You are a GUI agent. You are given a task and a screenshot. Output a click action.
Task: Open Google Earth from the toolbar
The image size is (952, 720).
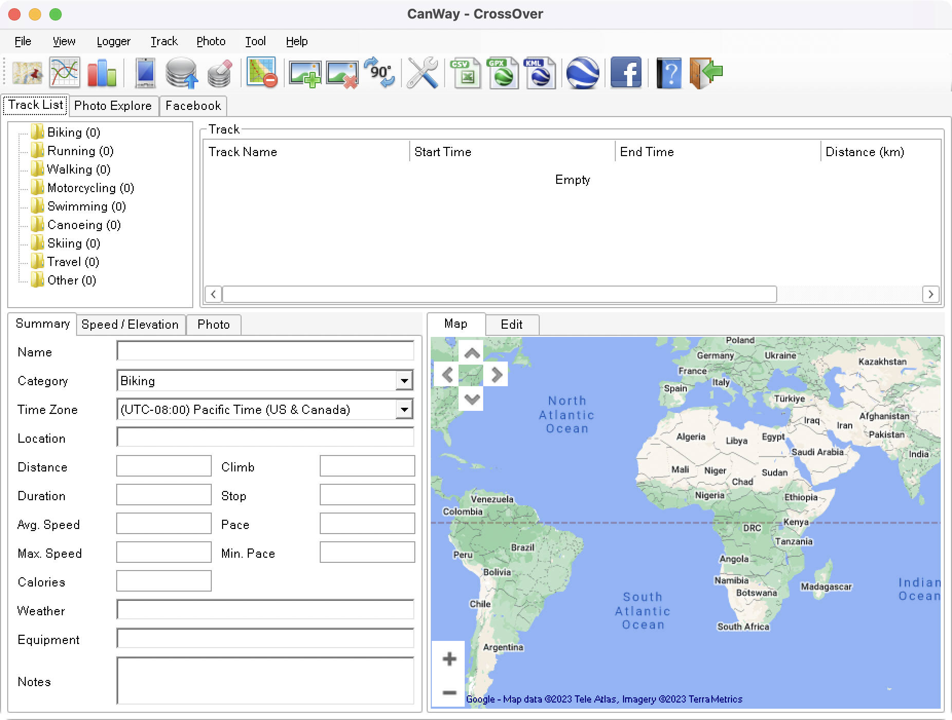tap(583, 73)
